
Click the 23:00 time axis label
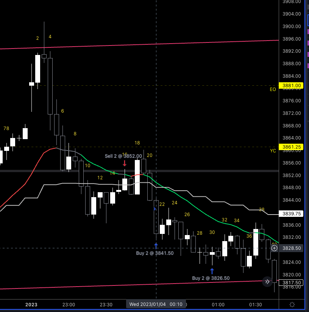coord(69,305)
